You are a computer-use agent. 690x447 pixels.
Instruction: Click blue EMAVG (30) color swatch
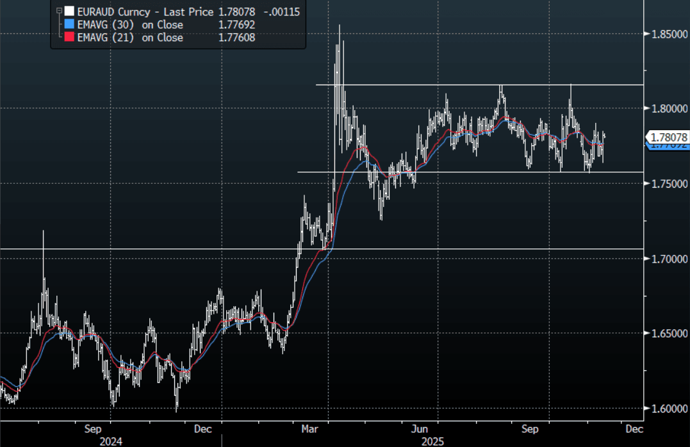click(69, 24)
